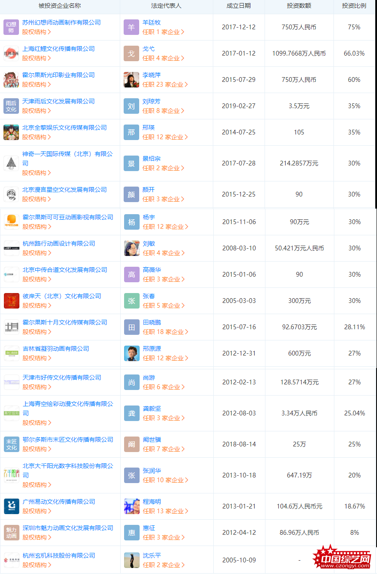The width and height of the screenshot is (377, 574).
Task: Click the 霍尔果斯光印影业 cartoon logo
Action: pos(11,80)
